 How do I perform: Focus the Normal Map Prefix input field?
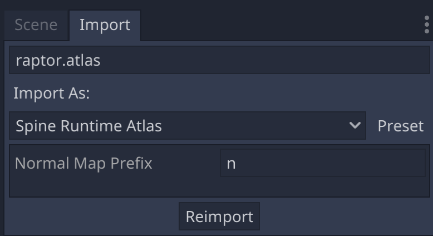322,164
